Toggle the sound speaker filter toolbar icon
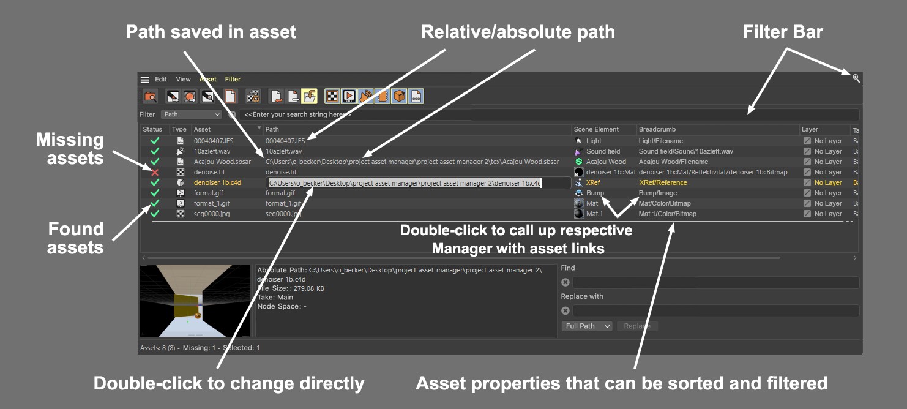 (x=365, y=96)
